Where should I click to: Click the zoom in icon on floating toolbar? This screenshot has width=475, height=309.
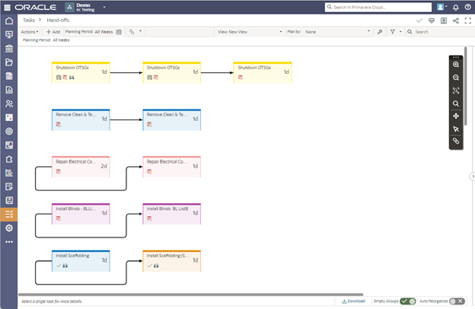click(456, 65)
